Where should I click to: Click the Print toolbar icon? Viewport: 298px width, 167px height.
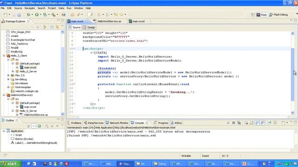click(x=19, y=15)
